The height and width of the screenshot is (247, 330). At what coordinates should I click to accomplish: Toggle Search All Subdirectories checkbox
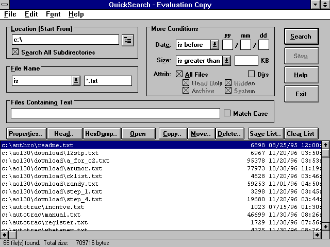[15, 52]
